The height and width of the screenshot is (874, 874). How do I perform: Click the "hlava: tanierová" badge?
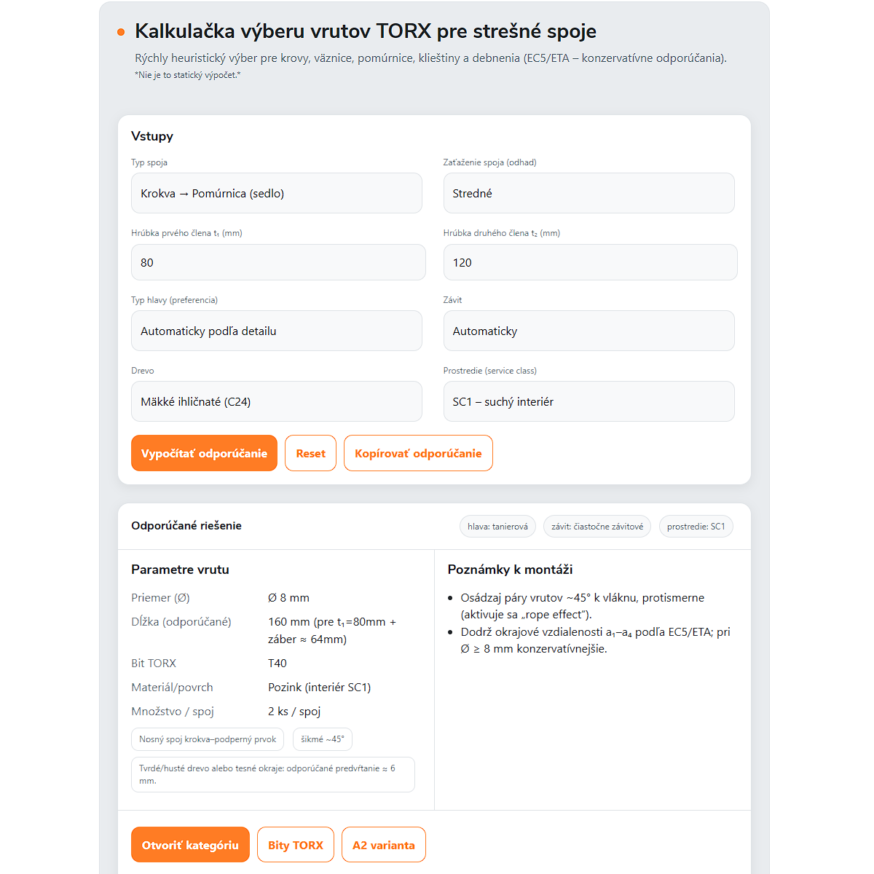497,526
